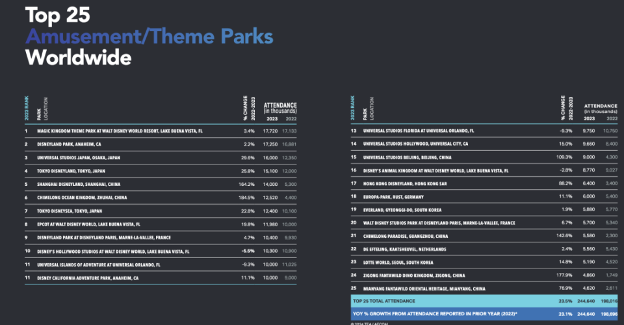Click Universal Studios Hollywood park name
Image resolution: width=624 pixels, height=325 pixels.
[x=415, y=144]
